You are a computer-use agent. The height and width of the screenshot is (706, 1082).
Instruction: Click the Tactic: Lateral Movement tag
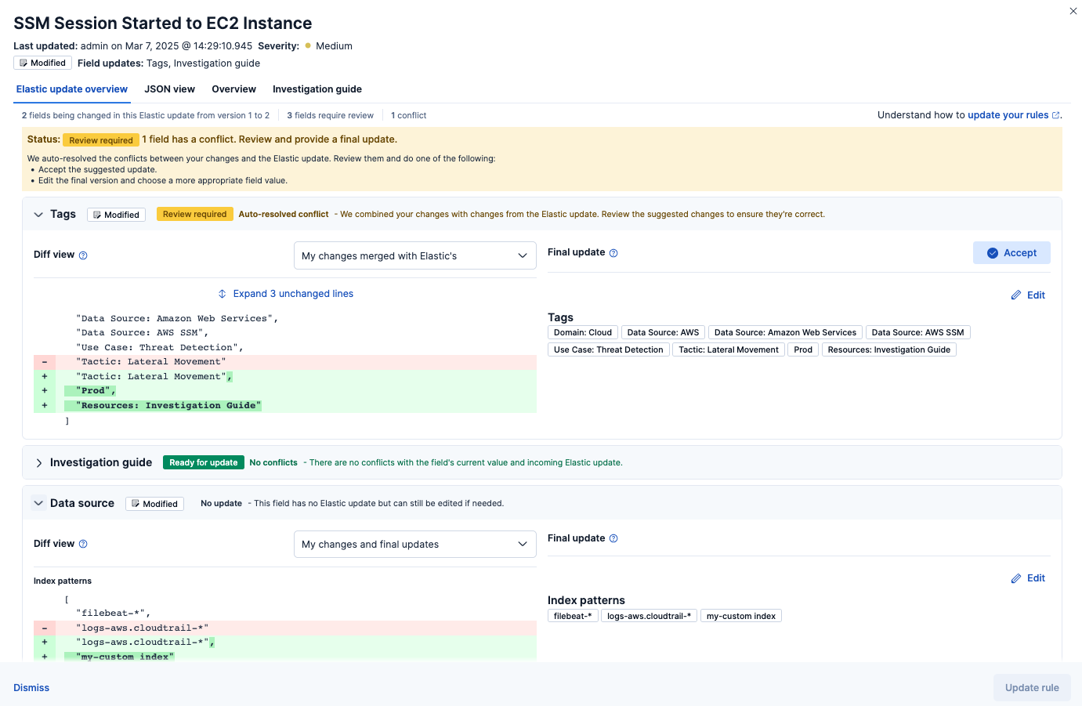(729, 349)
